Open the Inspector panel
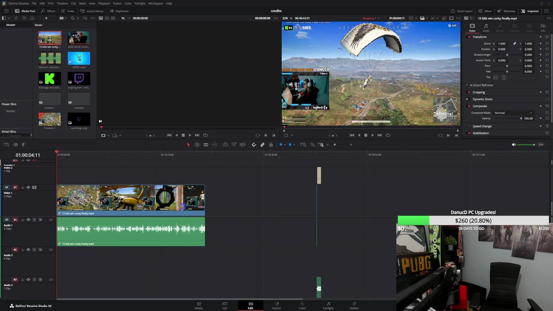The image size is (553, 311). [x=530, y=11]
